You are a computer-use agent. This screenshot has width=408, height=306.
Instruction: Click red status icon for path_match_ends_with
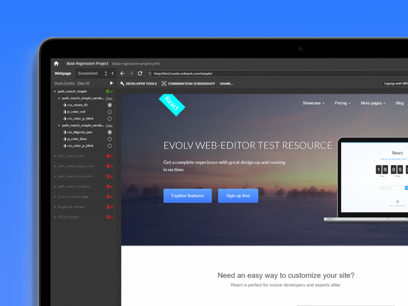coord(108,176)
